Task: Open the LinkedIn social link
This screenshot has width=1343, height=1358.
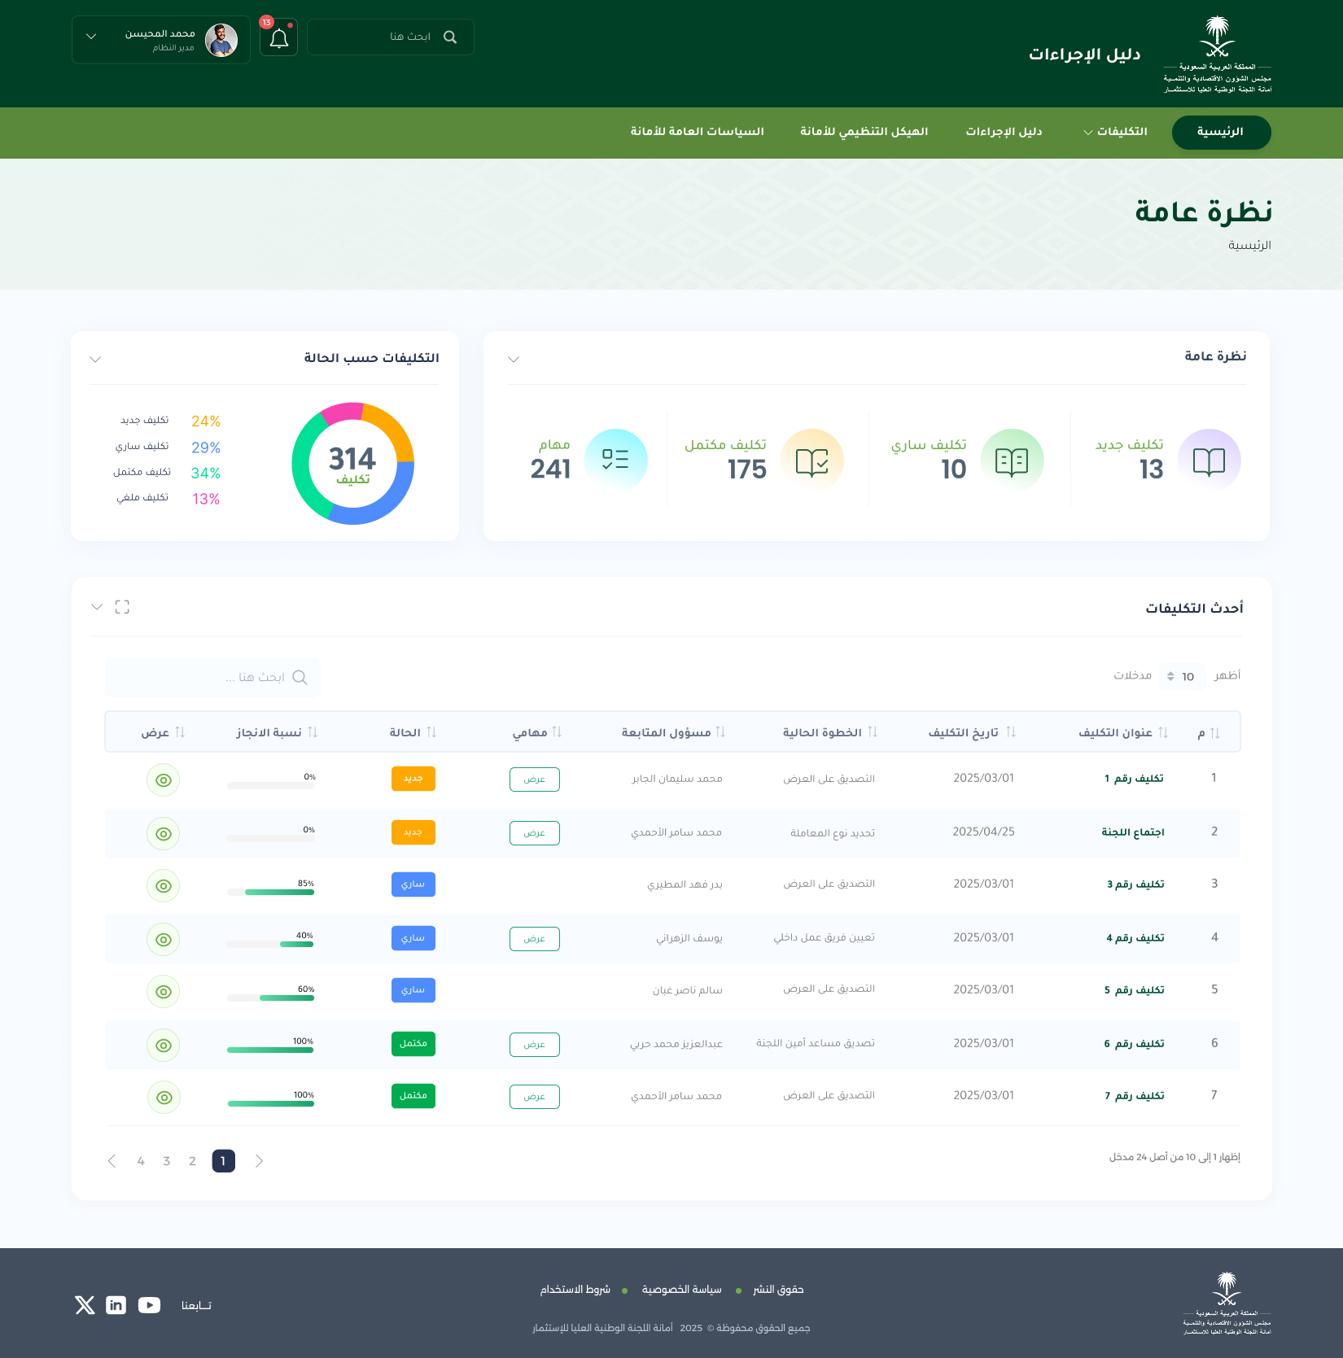Action: click(116, 1305)
